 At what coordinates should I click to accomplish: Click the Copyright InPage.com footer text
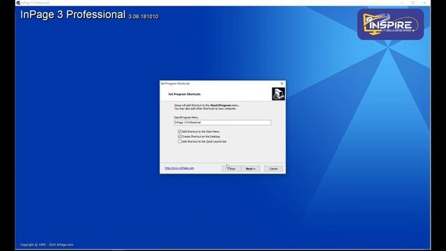[47, 245]
